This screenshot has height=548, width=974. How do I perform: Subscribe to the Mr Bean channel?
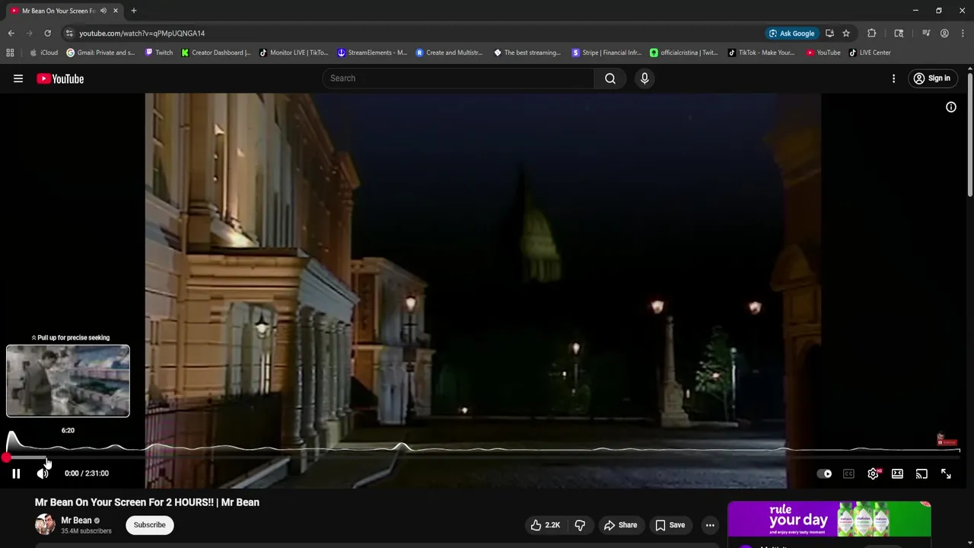point(149,524)
